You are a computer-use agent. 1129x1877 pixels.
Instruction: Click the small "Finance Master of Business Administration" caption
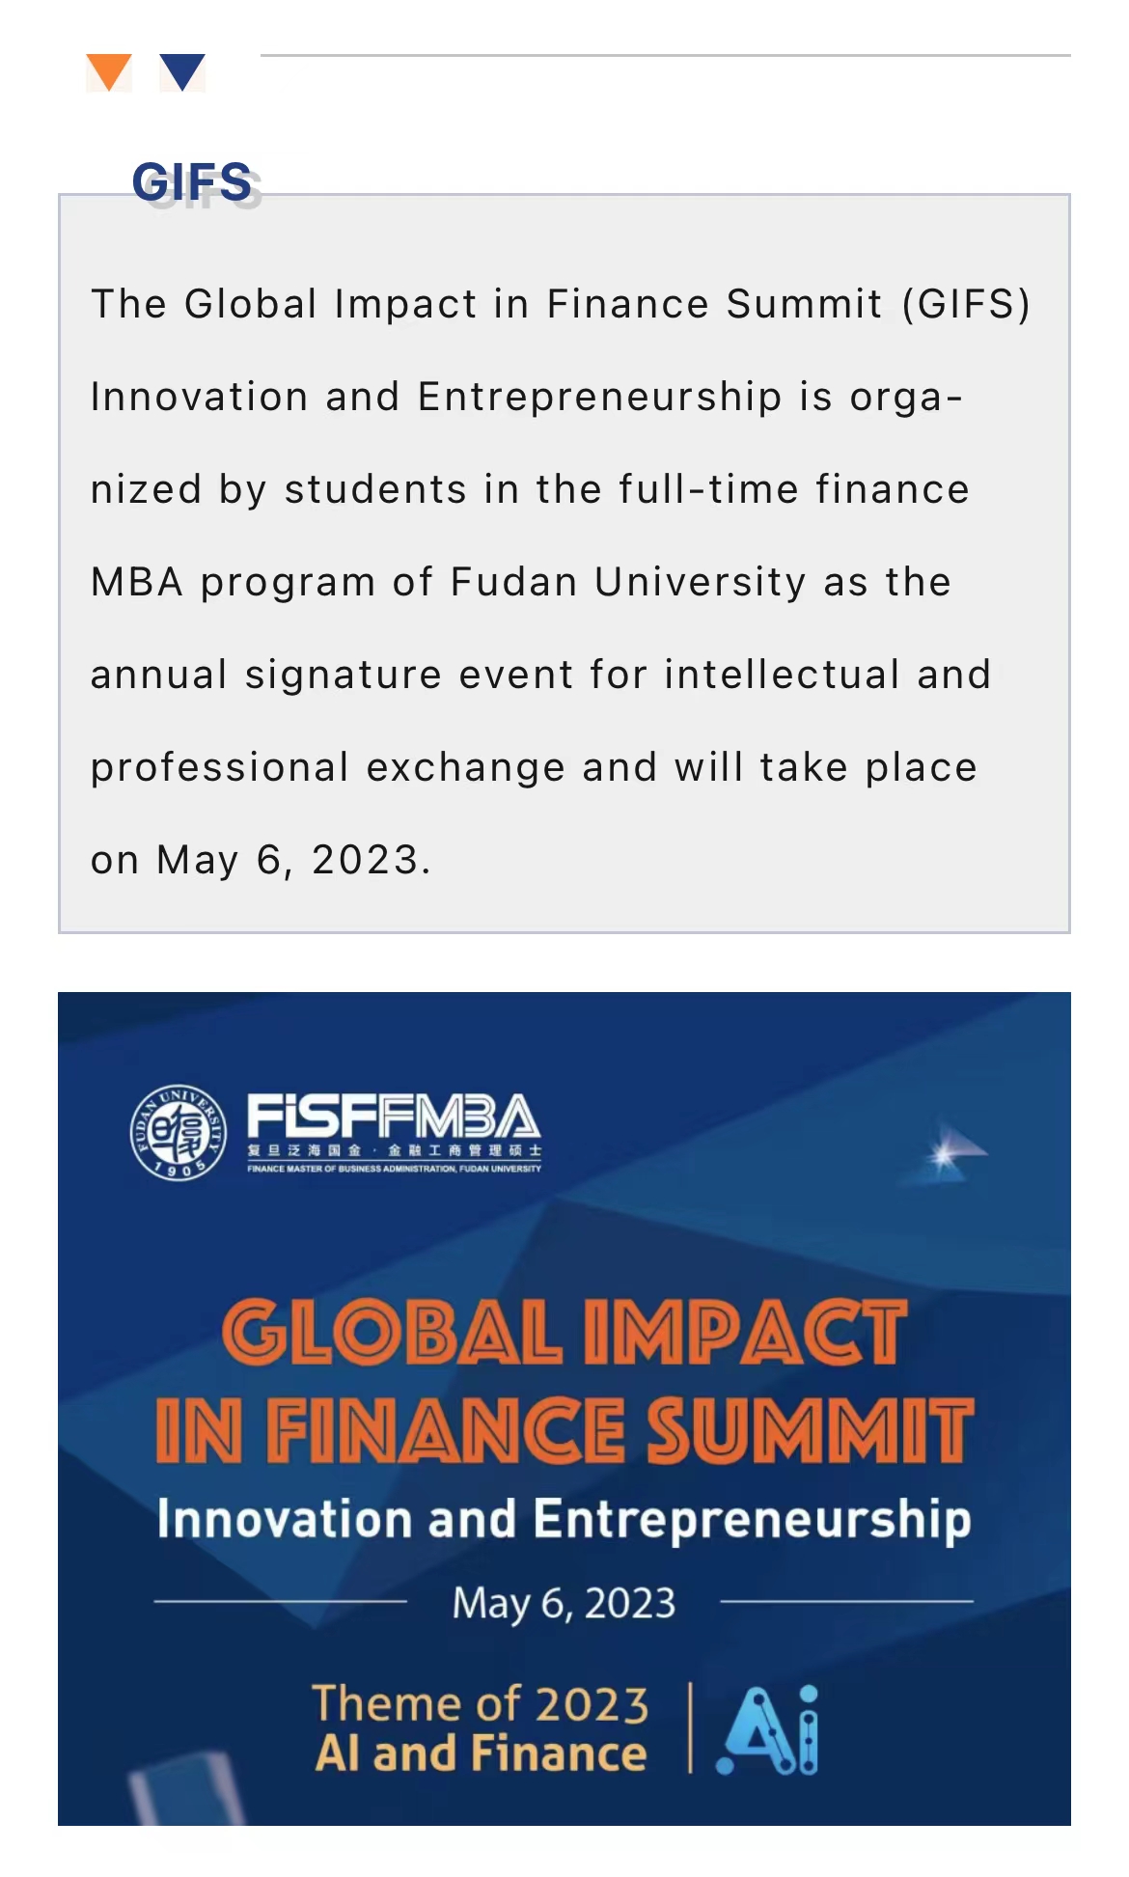394,1169
